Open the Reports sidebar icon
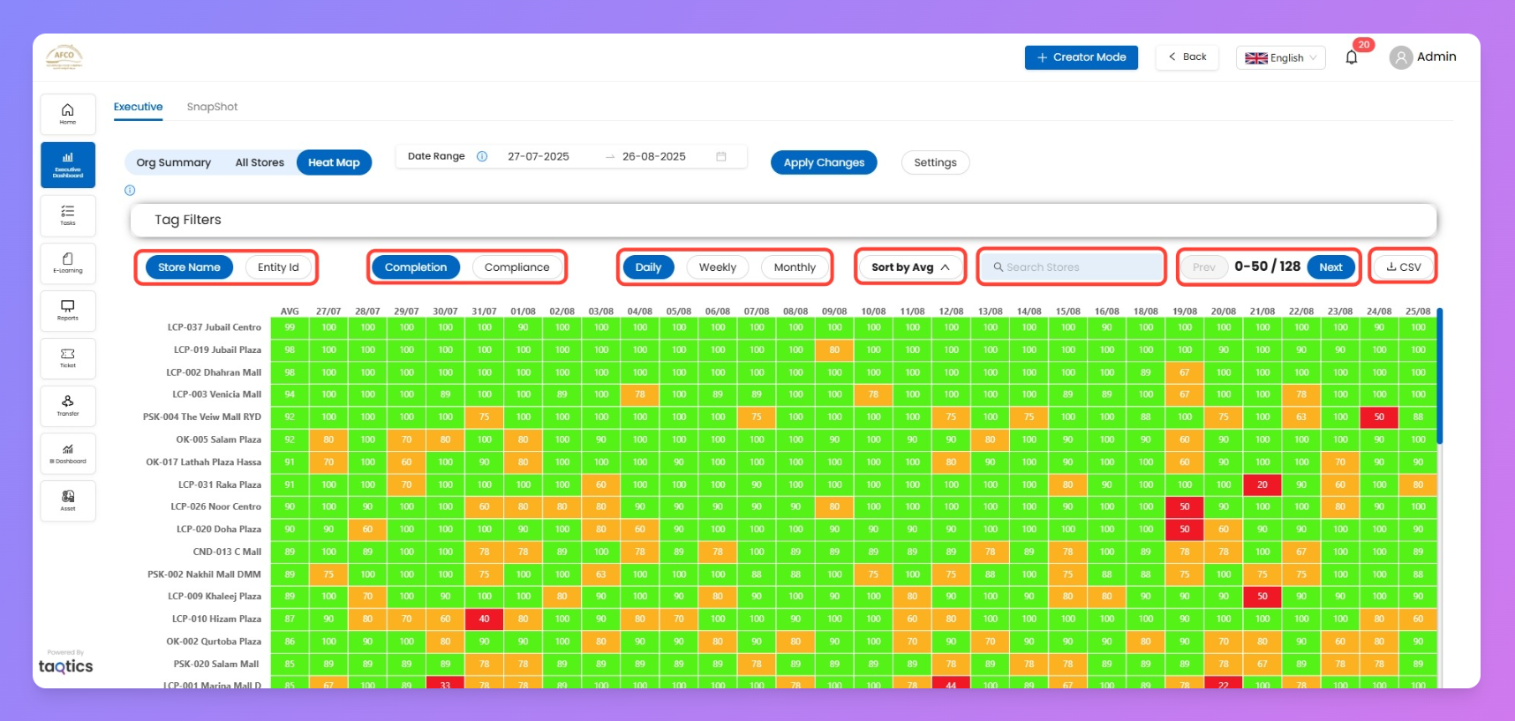Image resolution: width=1515 pixels, height=721 pixels. click(68, 311)
